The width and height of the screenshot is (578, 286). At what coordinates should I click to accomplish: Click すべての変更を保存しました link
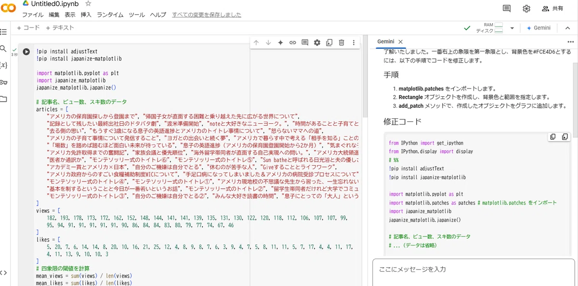pos(207,15)
